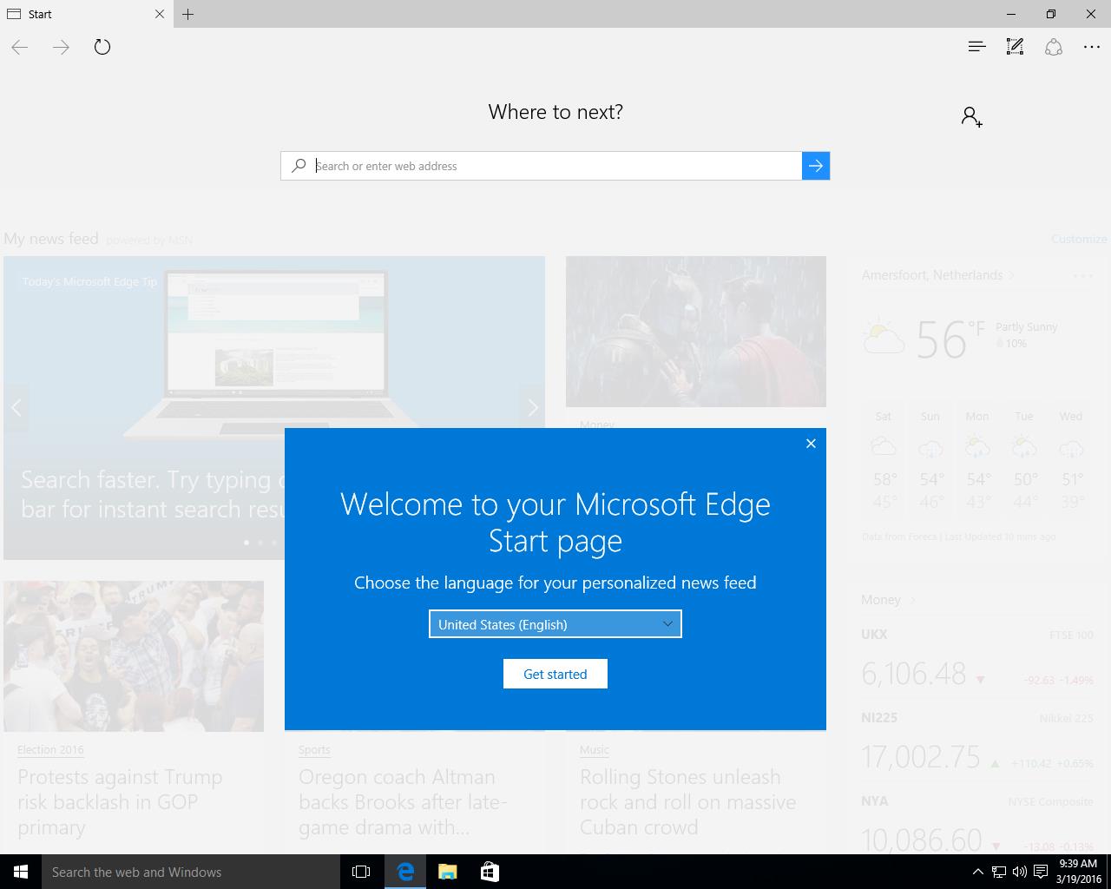Close the welcome dialog
Image resolution: width=1111 pixels, height=889 pixels.
coord(811,444)
